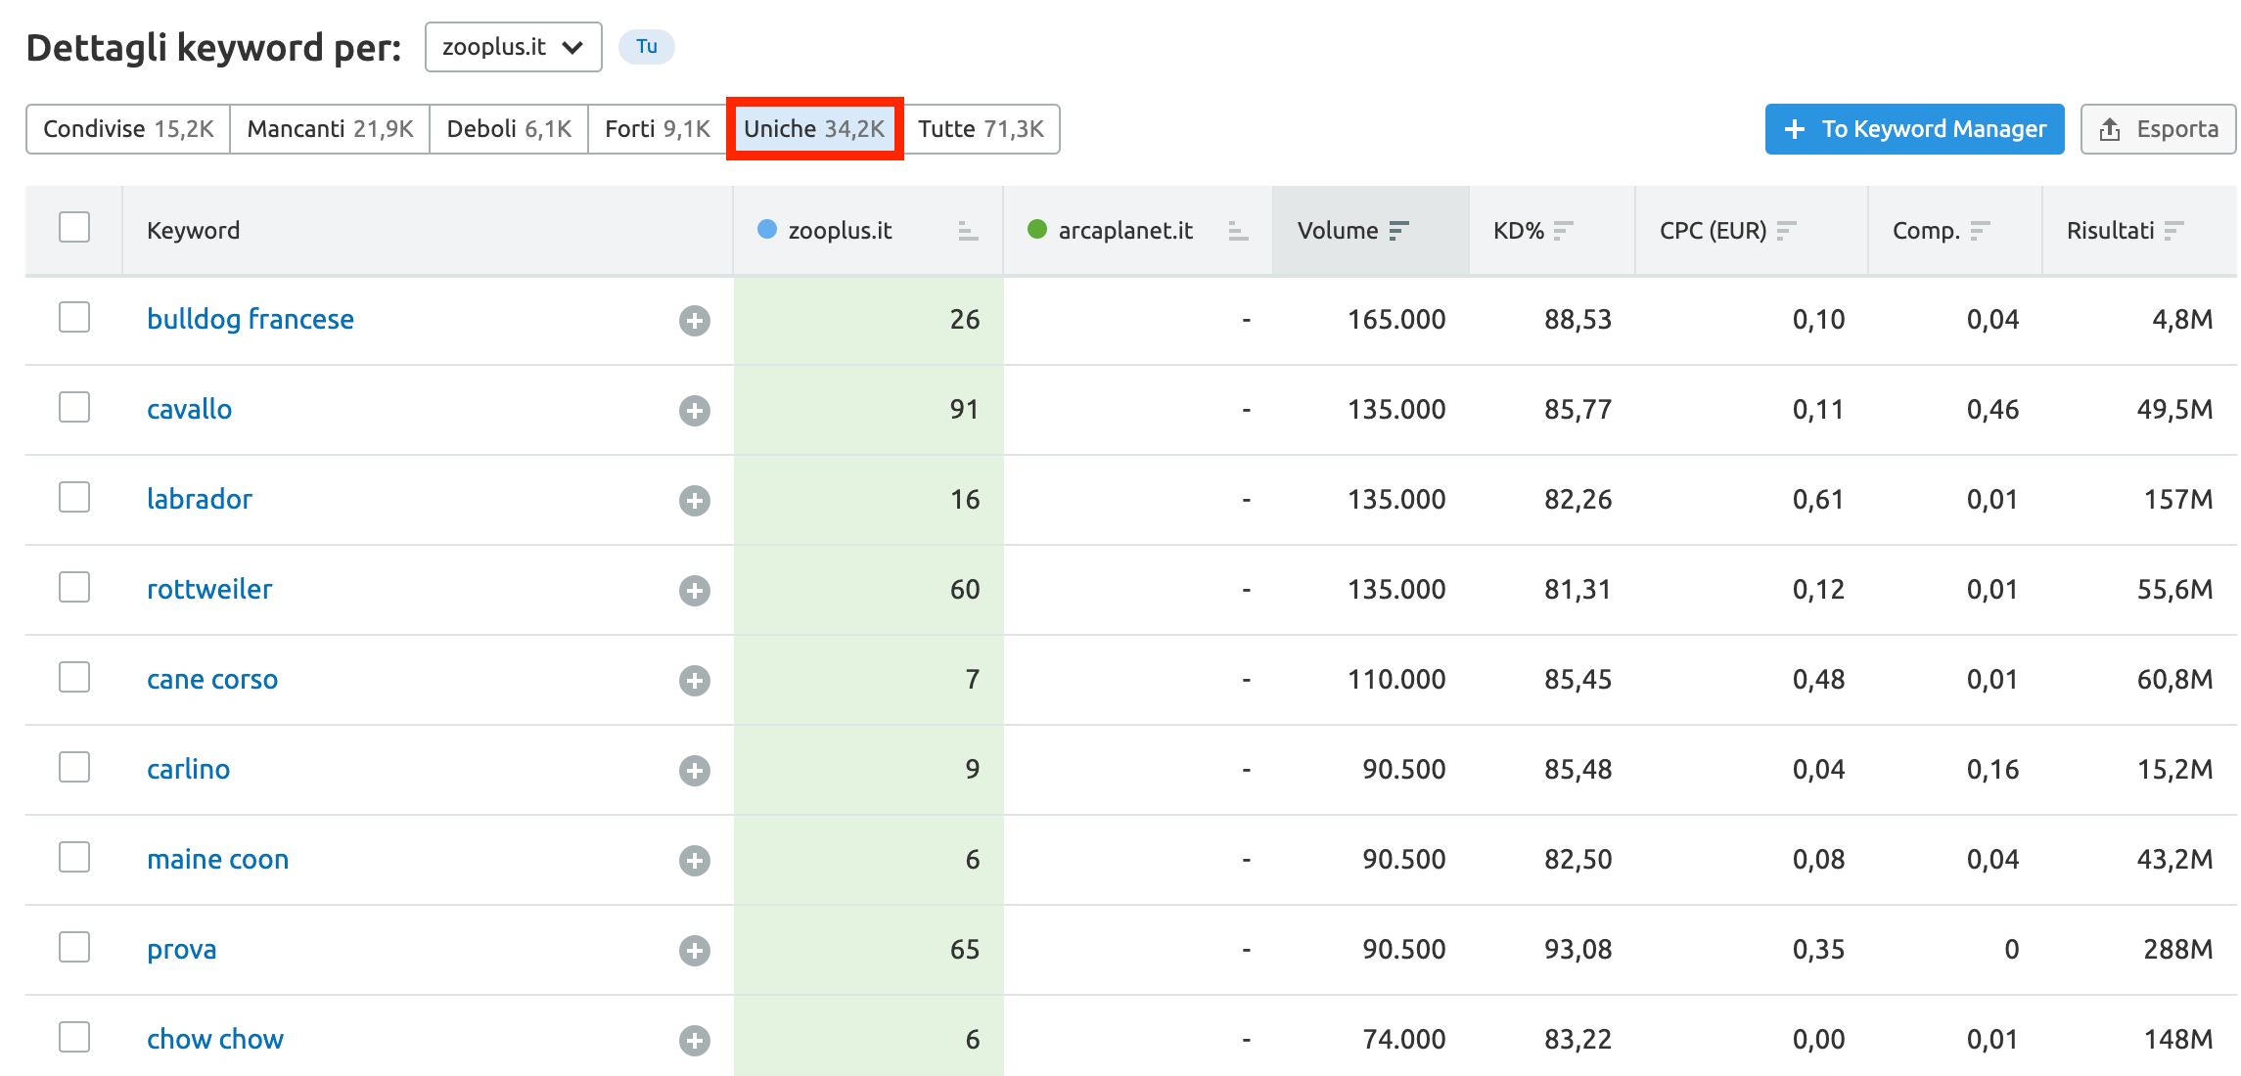The width and height of the screenshot is (2241, 1076).
Task: Click KD% value 93,08
Action: click(1578, 950)
